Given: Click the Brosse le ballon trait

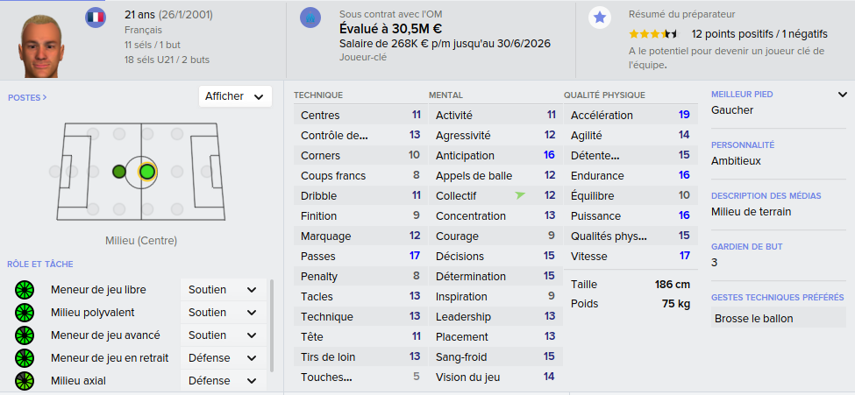Looking at the screenshot, I should [x=753, y=319].
